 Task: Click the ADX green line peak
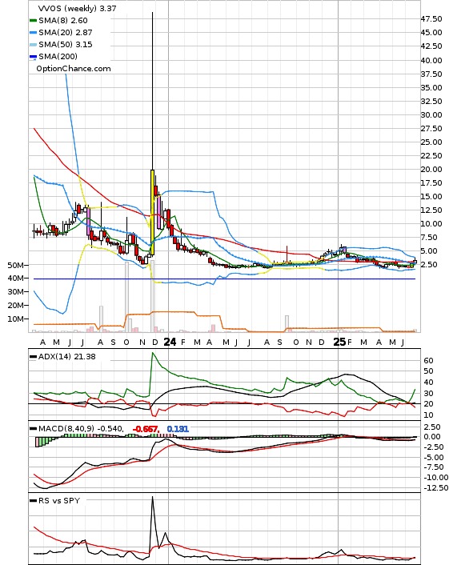tap(152, 353)
